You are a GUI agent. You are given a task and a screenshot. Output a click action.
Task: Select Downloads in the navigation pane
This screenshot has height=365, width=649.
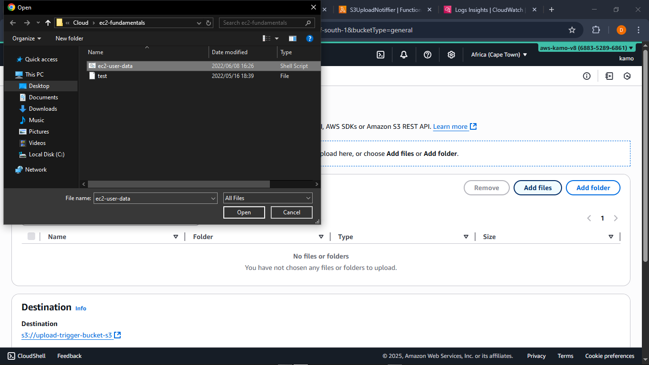tap(43, 109)
